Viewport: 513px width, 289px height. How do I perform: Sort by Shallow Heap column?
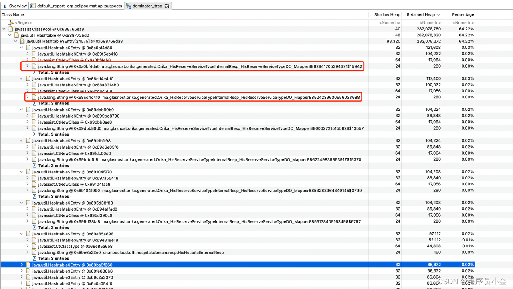click(387, 15)
